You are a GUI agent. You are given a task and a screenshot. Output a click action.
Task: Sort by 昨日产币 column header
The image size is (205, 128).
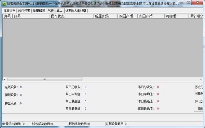151,16
